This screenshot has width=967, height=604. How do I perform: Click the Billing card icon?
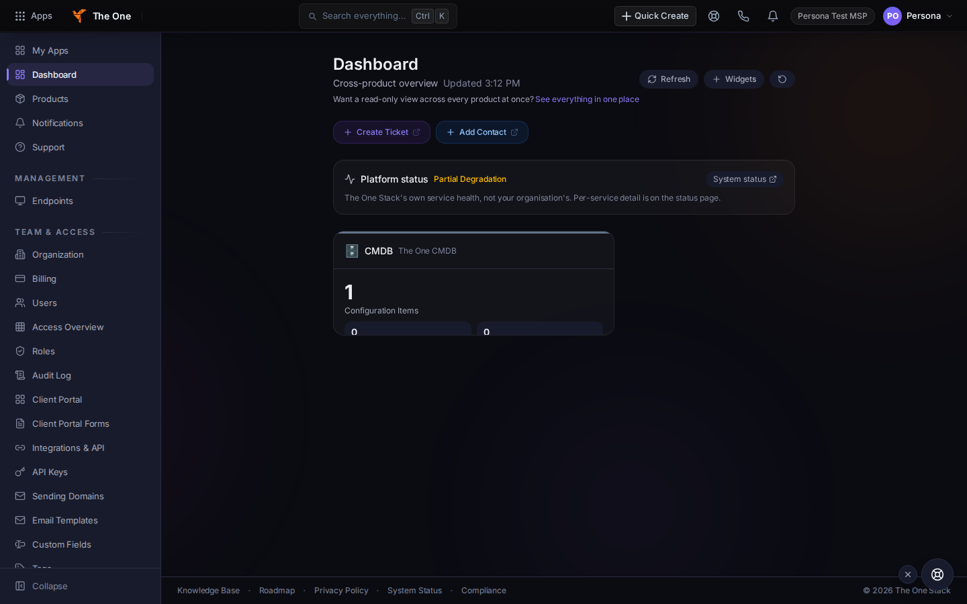tap(20, 279)
